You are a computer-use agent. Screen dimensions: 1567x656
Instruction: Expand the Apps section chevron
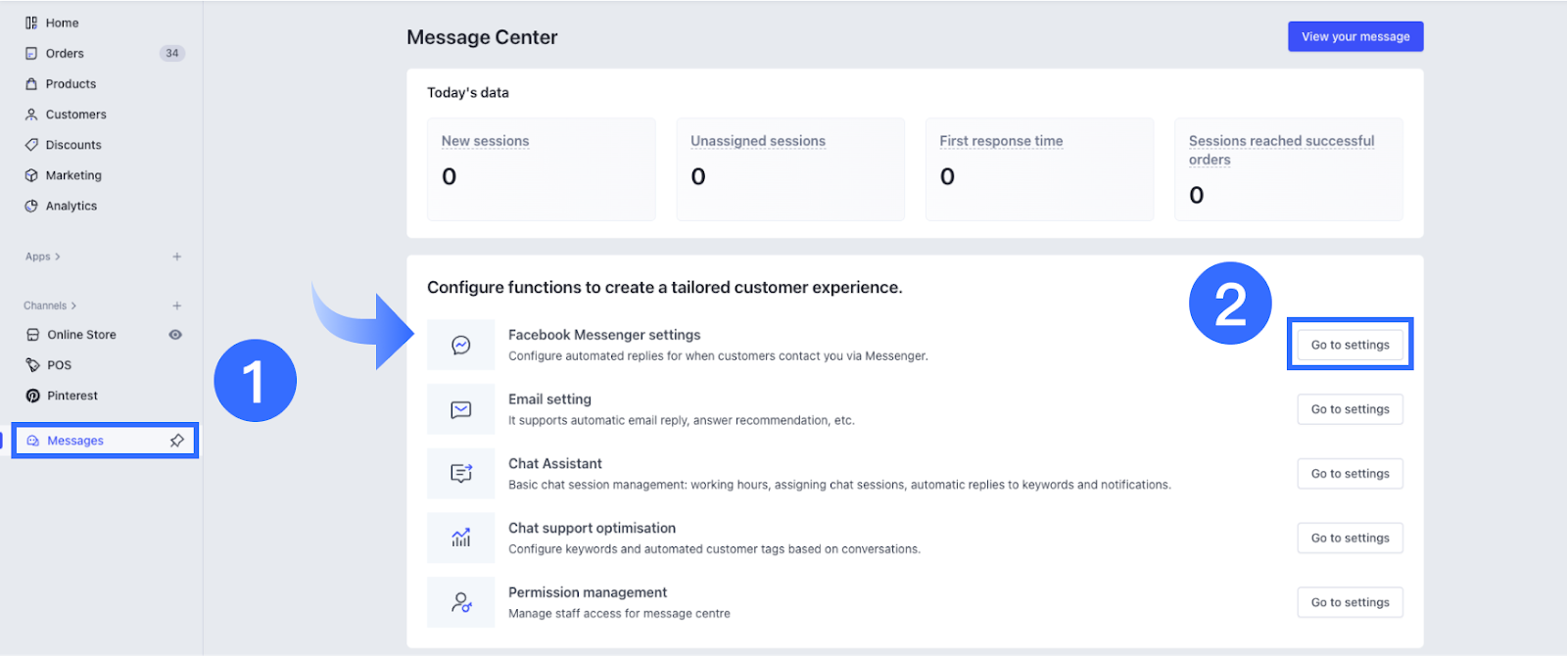[58, 257]
